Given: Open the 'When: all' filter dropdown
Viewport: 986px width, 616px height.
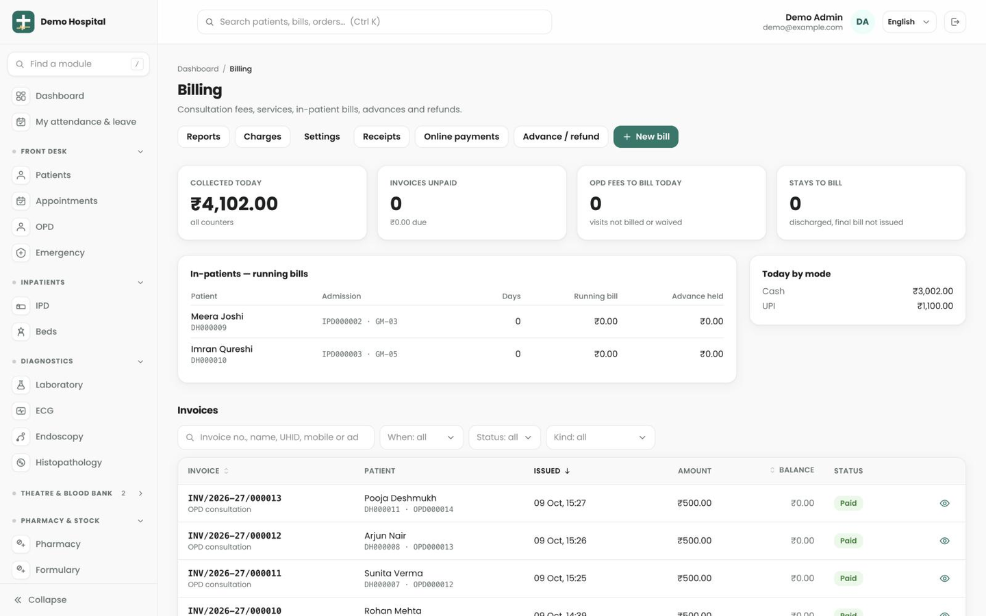Looking at the screenshot, I should click(421, 437).
